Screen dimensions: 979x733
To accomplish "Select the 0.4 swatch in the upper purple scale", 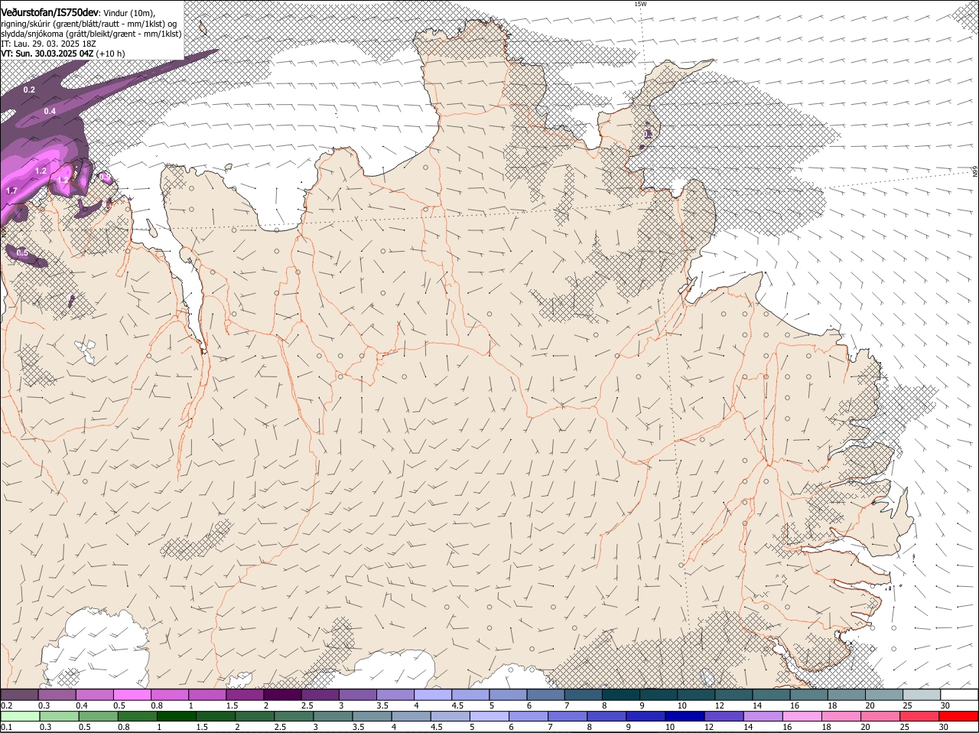I will pyautogui.click(x=94, y=695).
